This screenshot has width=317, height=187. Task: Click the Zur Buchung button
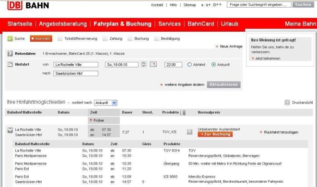coord(215,134)
